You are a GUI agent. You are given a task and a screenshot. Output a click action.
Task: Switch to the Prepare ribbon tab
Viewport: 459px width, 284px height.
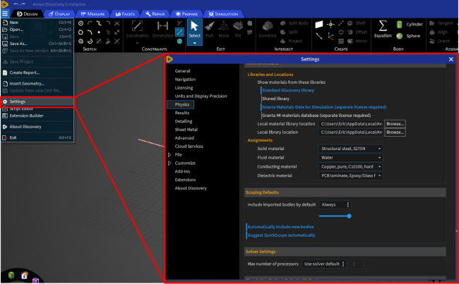click(x=186, y=13)
